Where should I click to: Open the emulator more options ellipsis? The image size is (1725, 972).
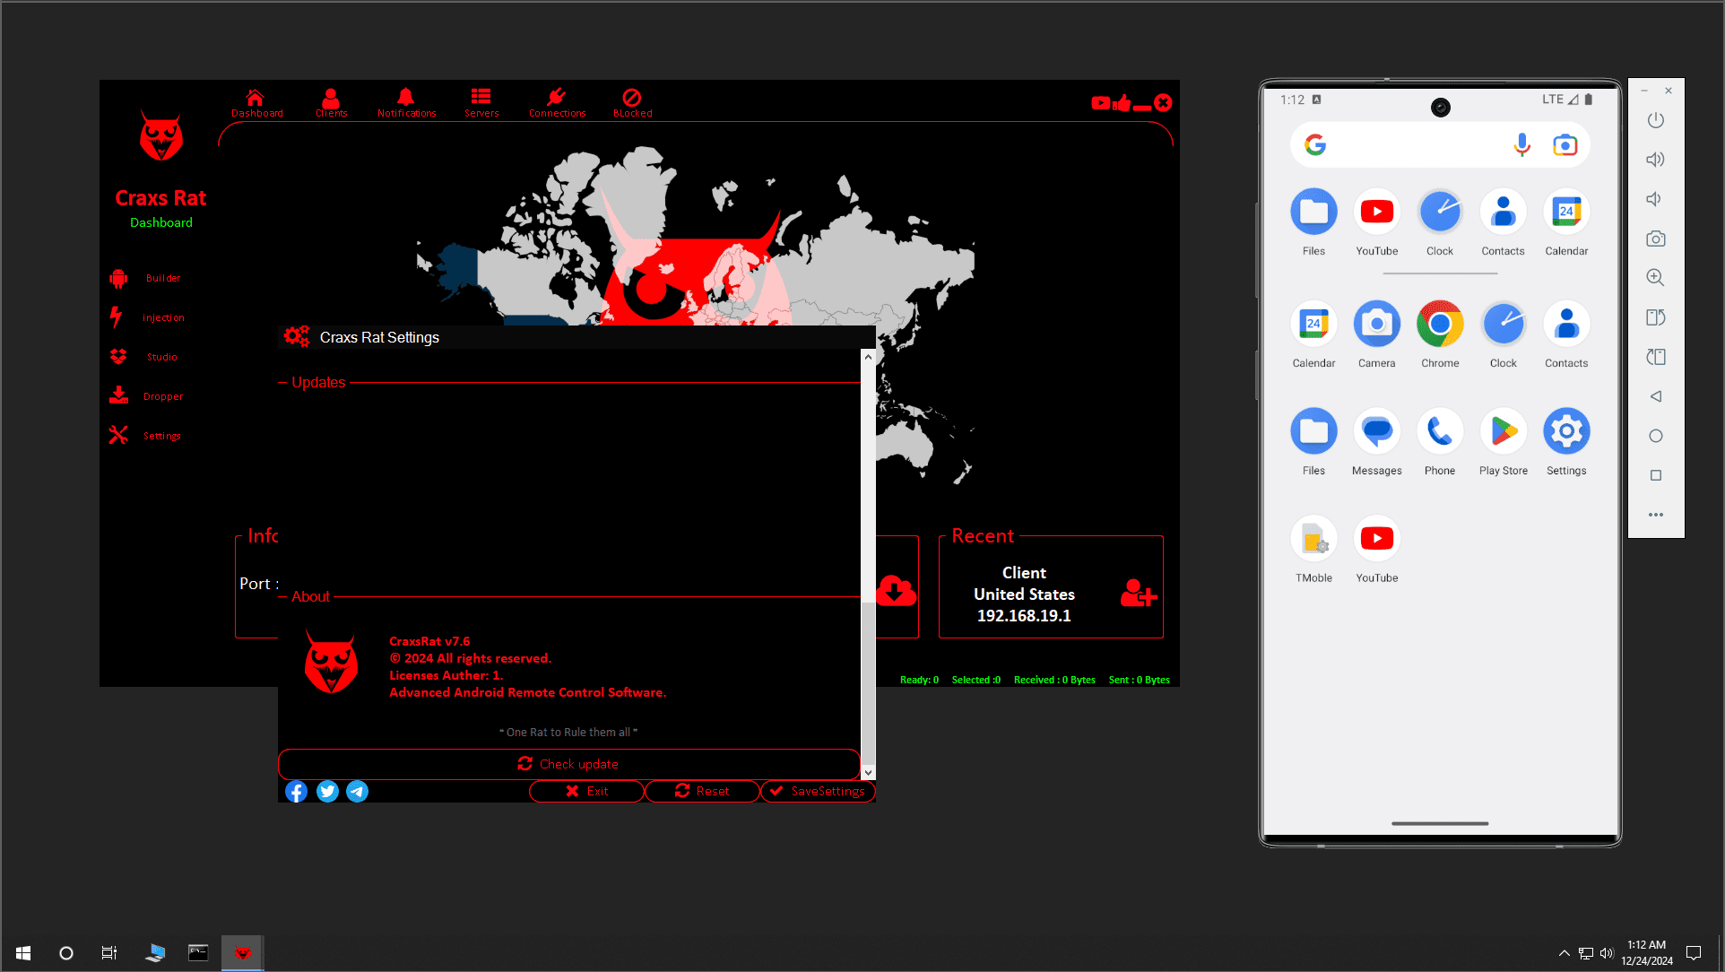pos(1655,515)
